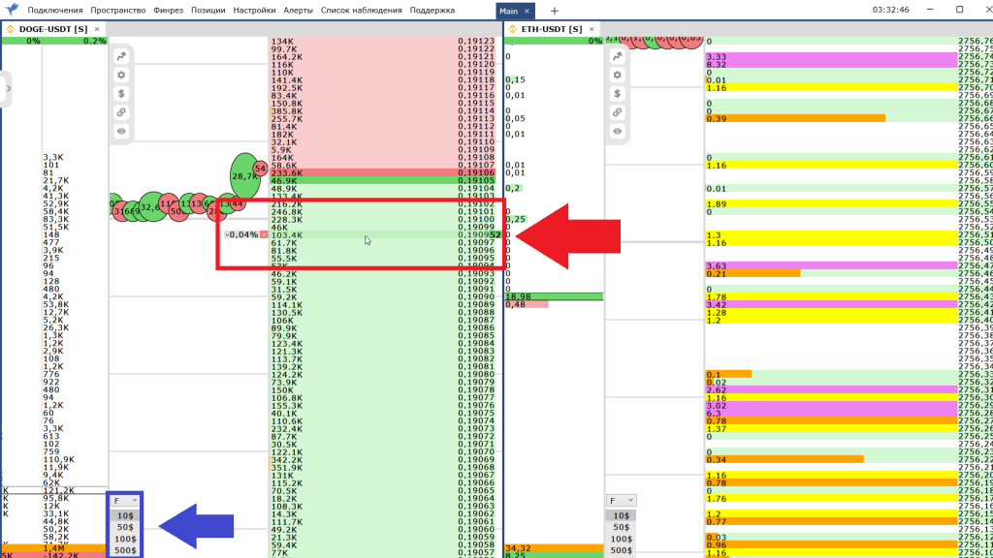This screenshot has width=993, height=558.
Task: Click the dollar icon in ETH-USDT panel
Action: coord(618,94)
